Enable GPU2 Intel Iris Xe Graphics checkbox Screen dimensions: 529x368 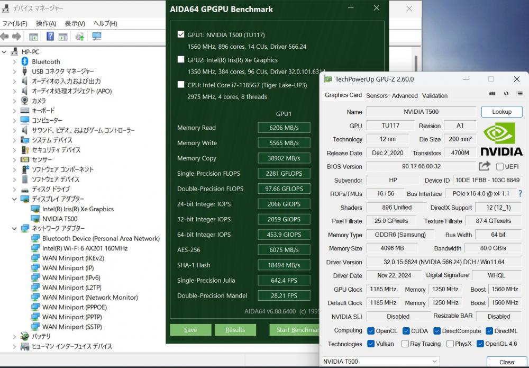coord(181,60)
